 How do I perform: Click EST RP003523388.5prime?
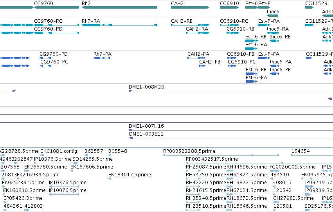189,151
